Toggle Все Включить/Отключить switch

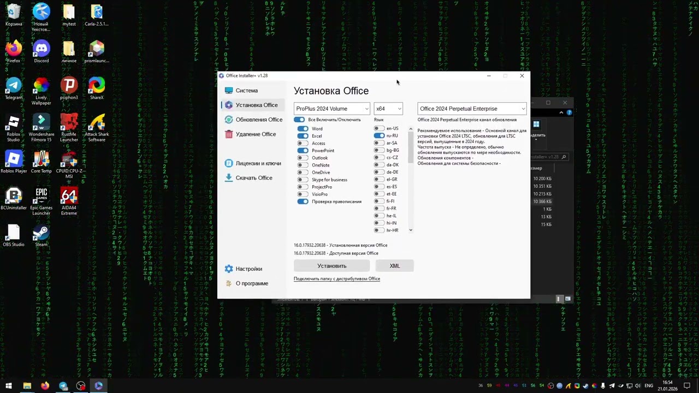tap(299, 120)
